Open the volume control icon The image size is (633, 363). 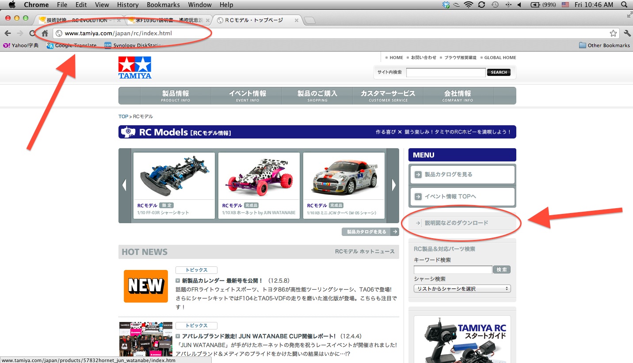(x=519, y=5)
